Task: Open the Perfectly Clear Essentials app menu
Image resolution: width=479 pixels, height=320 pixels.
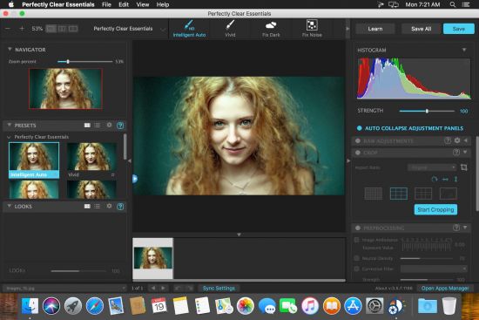Action: click(58, 4)
